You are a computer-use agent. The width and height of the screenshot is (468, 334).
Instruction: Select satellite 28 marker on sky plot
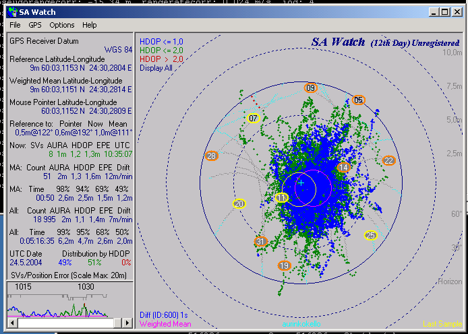click(x=212, y=156)
